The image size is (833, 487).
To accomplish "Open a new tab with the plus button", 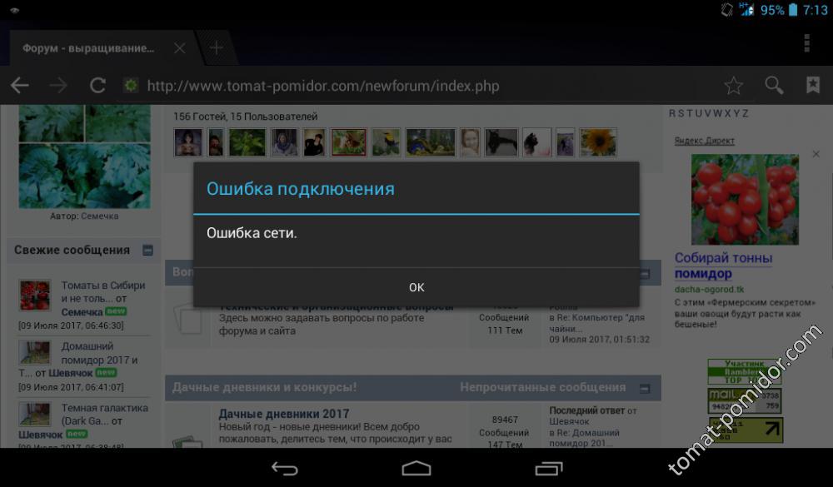I will click(x=217, y=47).
